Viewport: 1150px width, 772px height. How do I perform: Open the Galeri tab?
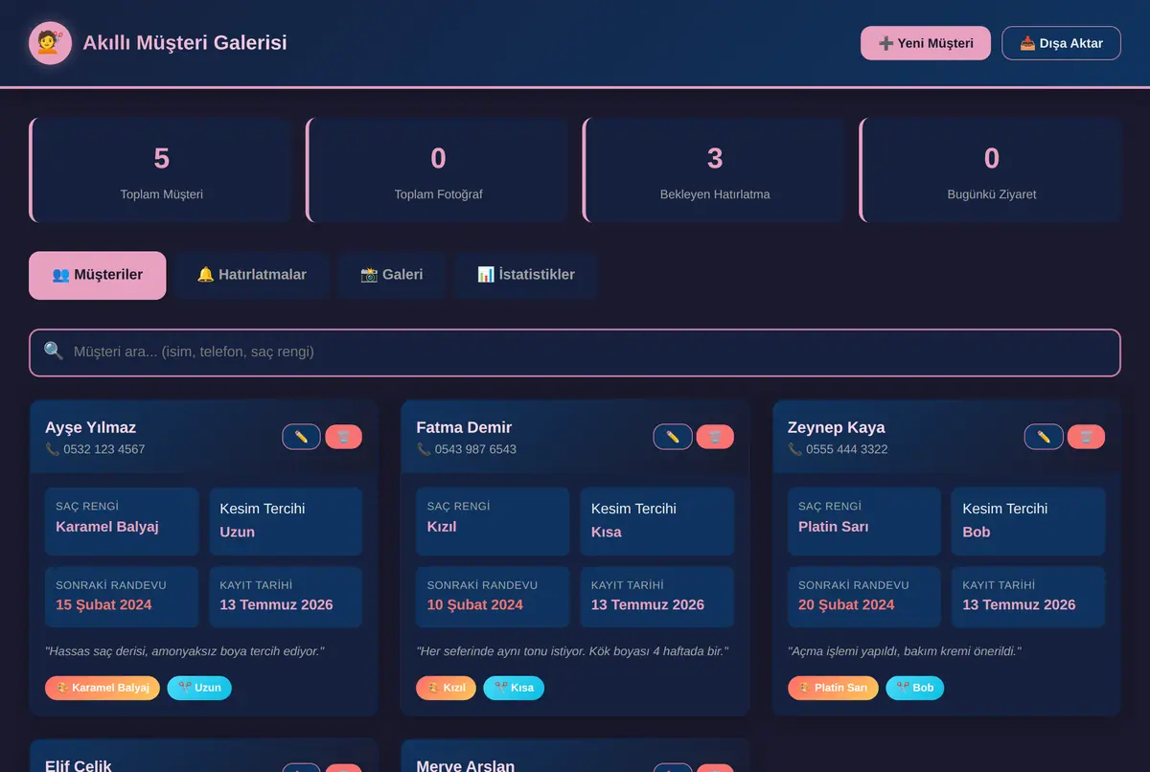tap(392, 276)
